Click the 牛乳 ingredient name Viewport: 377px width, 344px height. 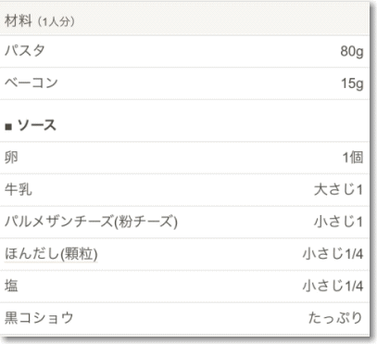(x=18, y=189)
